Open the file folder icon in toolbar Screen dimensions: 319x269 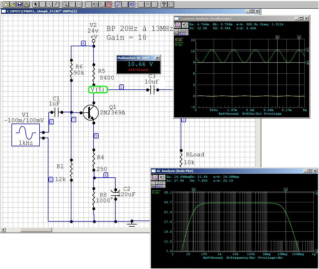(x=13, y=4)
